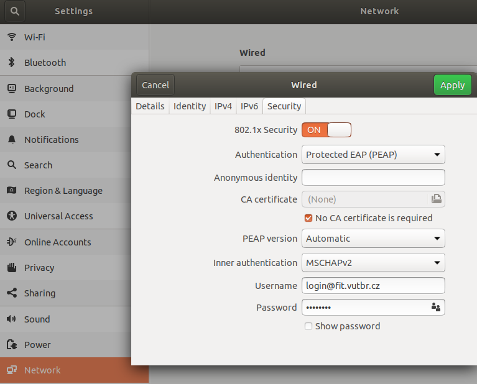Image resolution: width=477 pixels, height=384 pixels.
Task: Click the green Apply button
Action: pyautogui.click(x=452, y=85)
